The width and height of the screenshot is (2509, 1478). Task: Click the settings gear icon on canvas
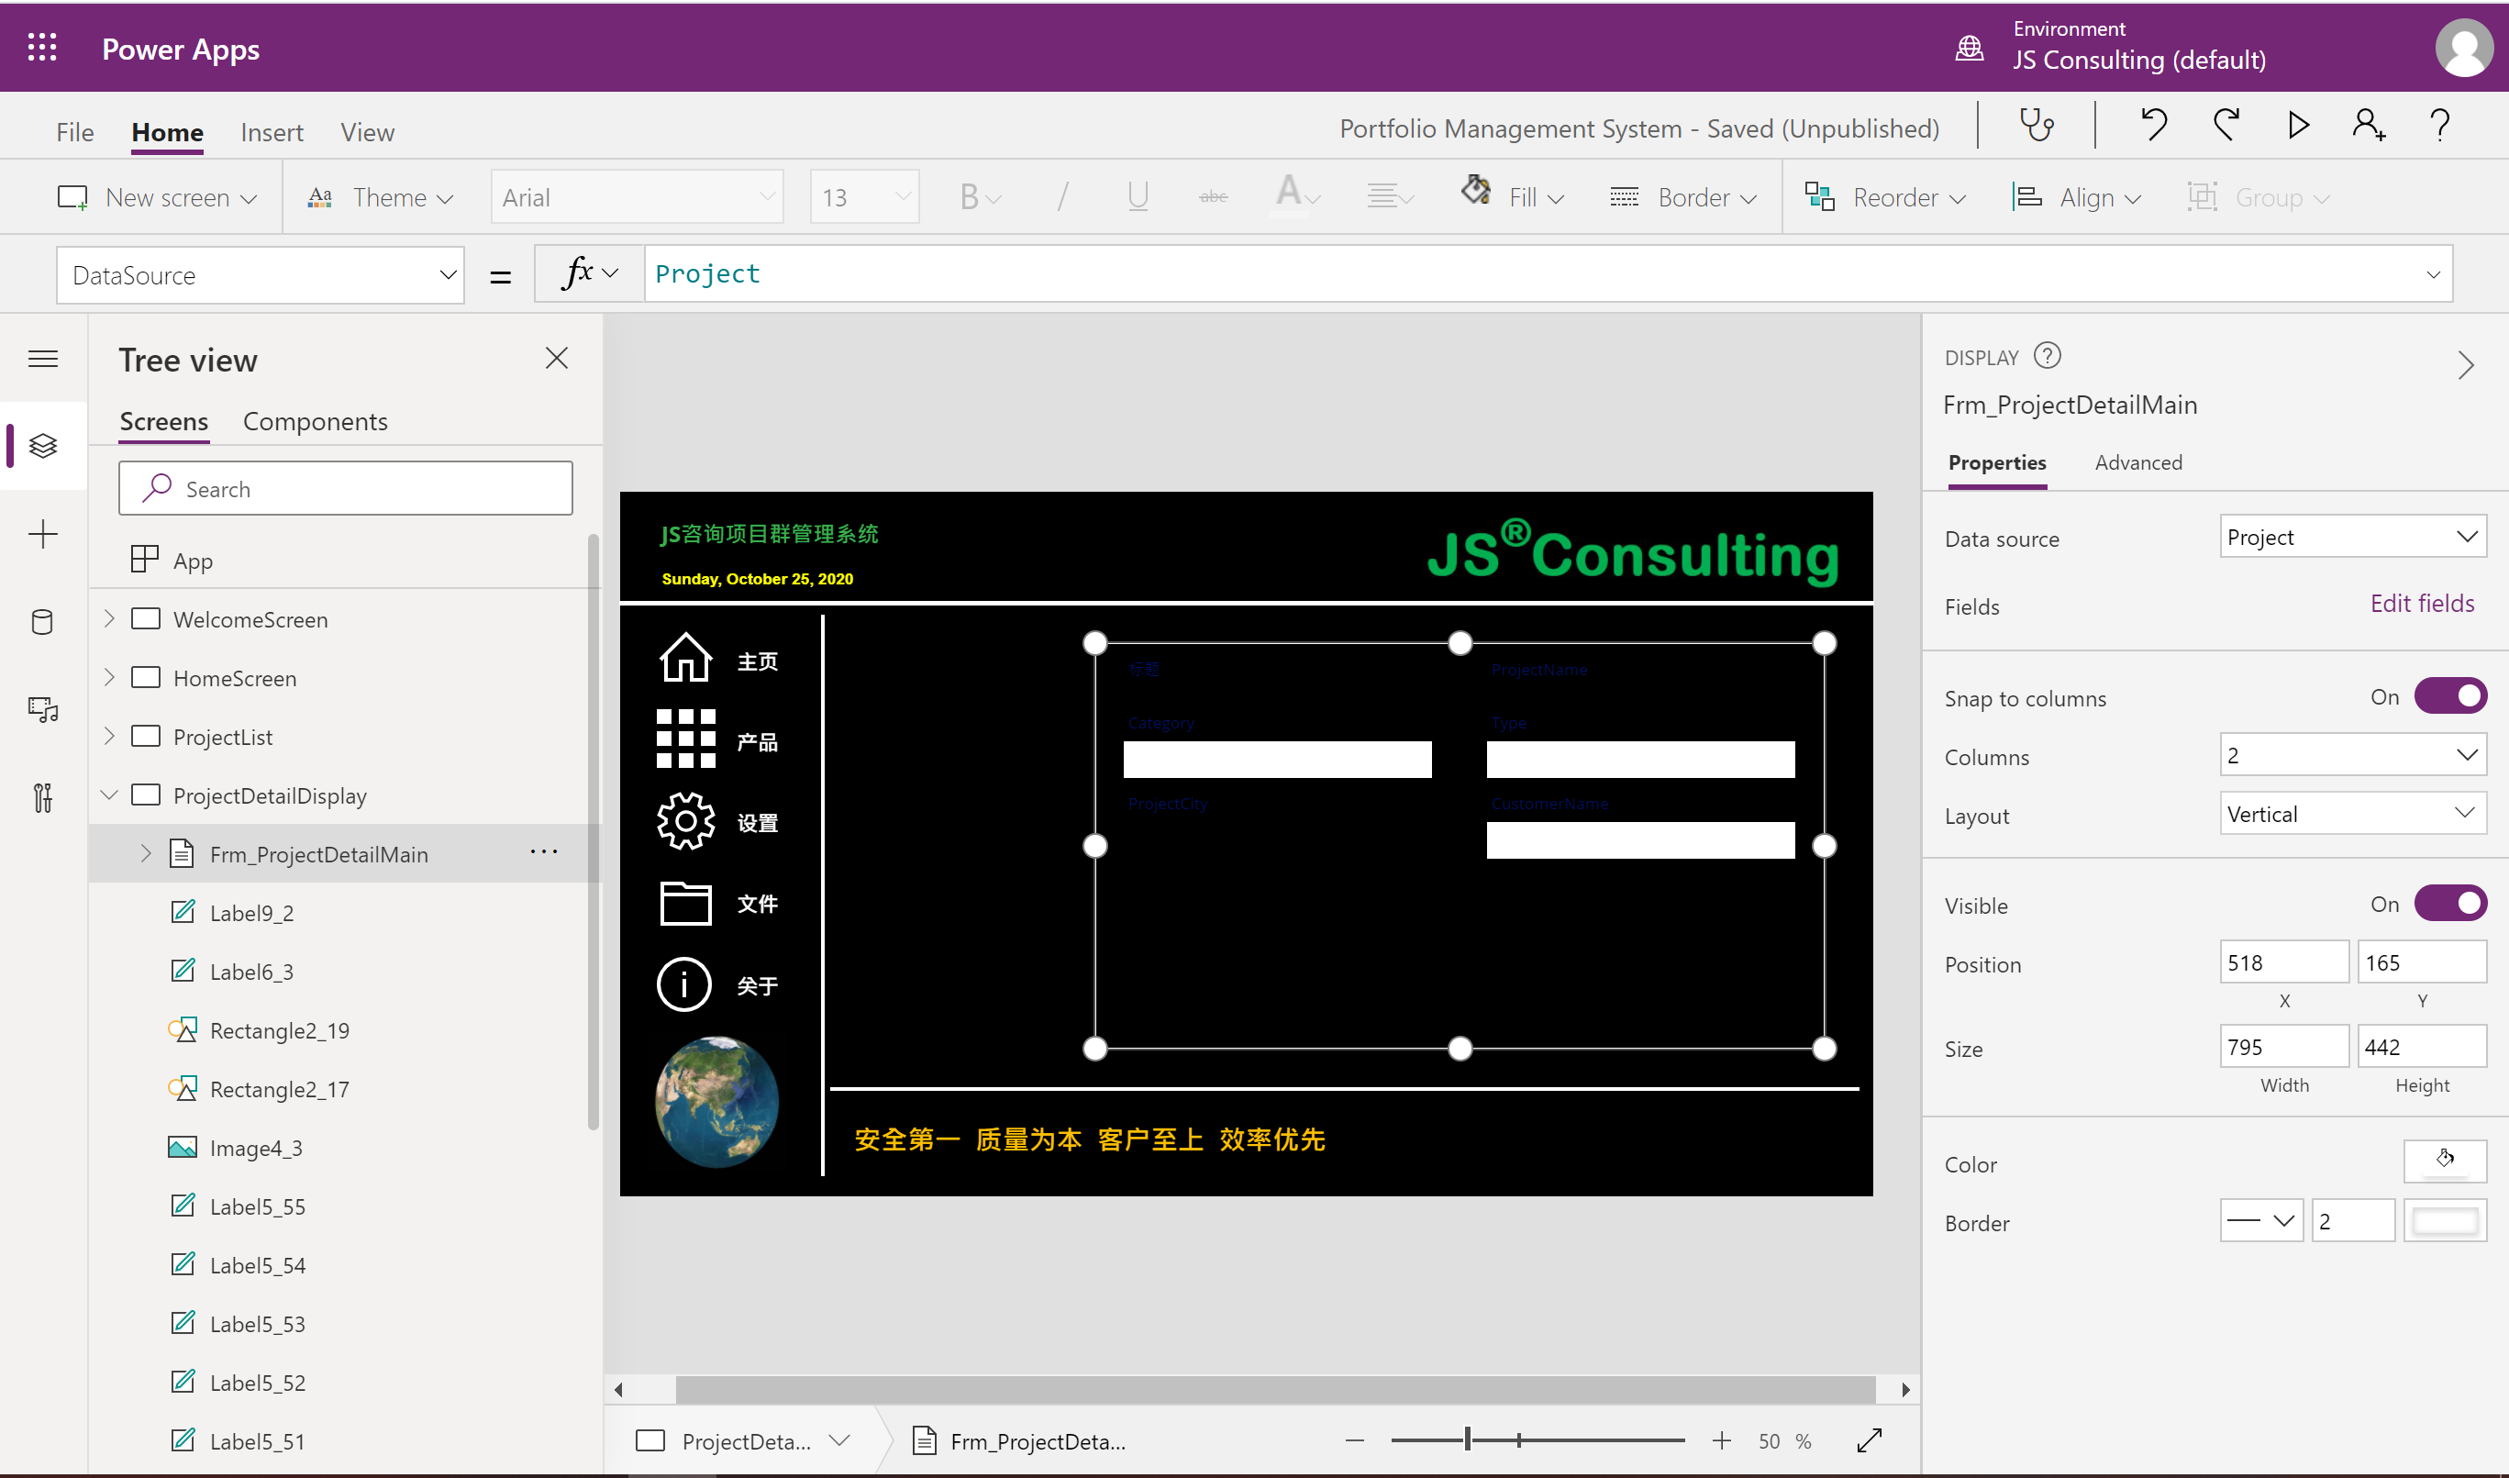point(685,821)
